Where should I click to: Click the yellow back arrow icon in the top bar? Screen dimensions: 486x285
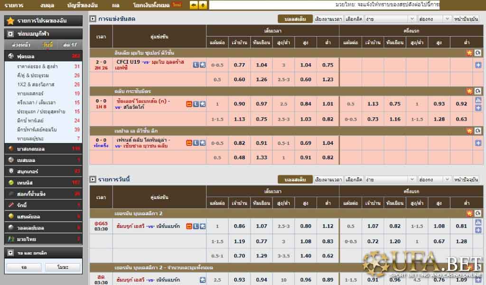[194, 5]
